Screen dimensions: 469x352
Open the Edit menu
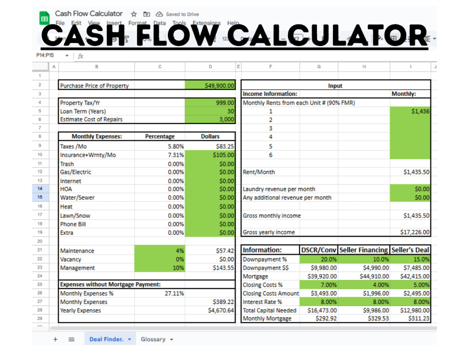click(x=76, y=23)
